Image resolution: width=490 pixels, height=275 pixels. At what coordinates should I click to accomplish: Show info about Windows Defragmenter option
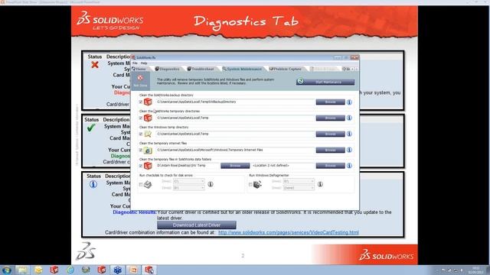click(x=320, y=184)
